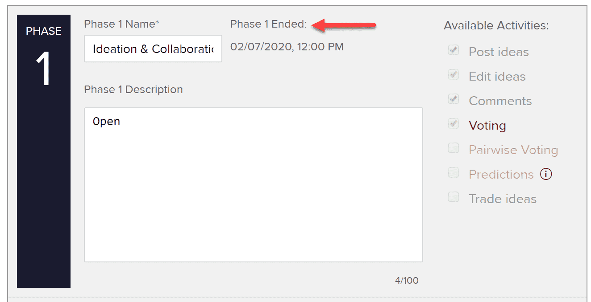Focus the Phase 1 Name field
This screenshot has width=591, height=302.
point(153,49)
